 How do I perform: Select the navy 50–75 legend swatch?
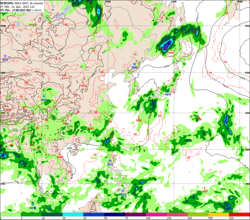[115, 214]
